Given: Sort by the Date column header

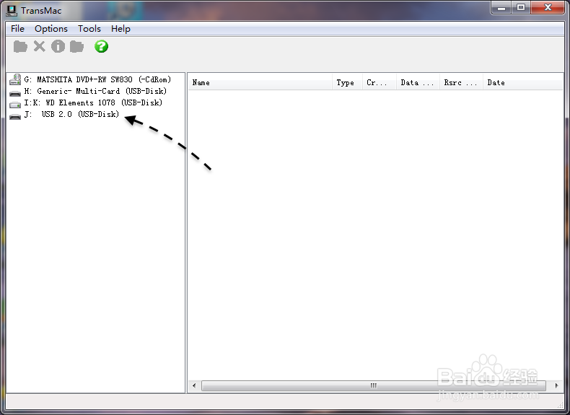Looking at the screenshot, I should click(523, 83).
